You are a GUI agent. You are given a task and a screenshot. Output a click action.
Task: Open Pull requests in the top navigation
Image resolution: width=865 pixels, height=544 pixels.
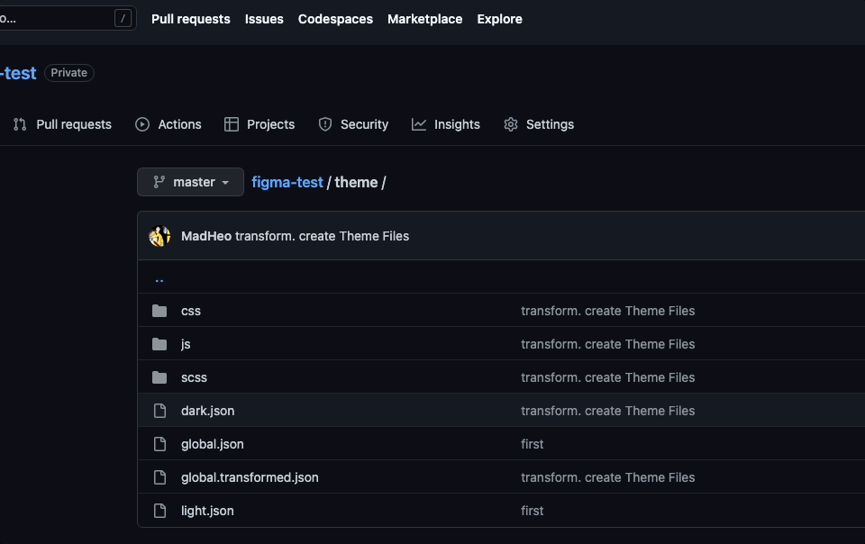[191, 19]
